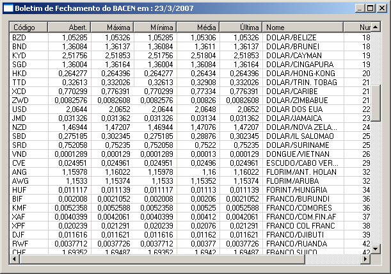Click the application icon in title bar
This screenshot has width=391, height=274.
click(8, 8)
